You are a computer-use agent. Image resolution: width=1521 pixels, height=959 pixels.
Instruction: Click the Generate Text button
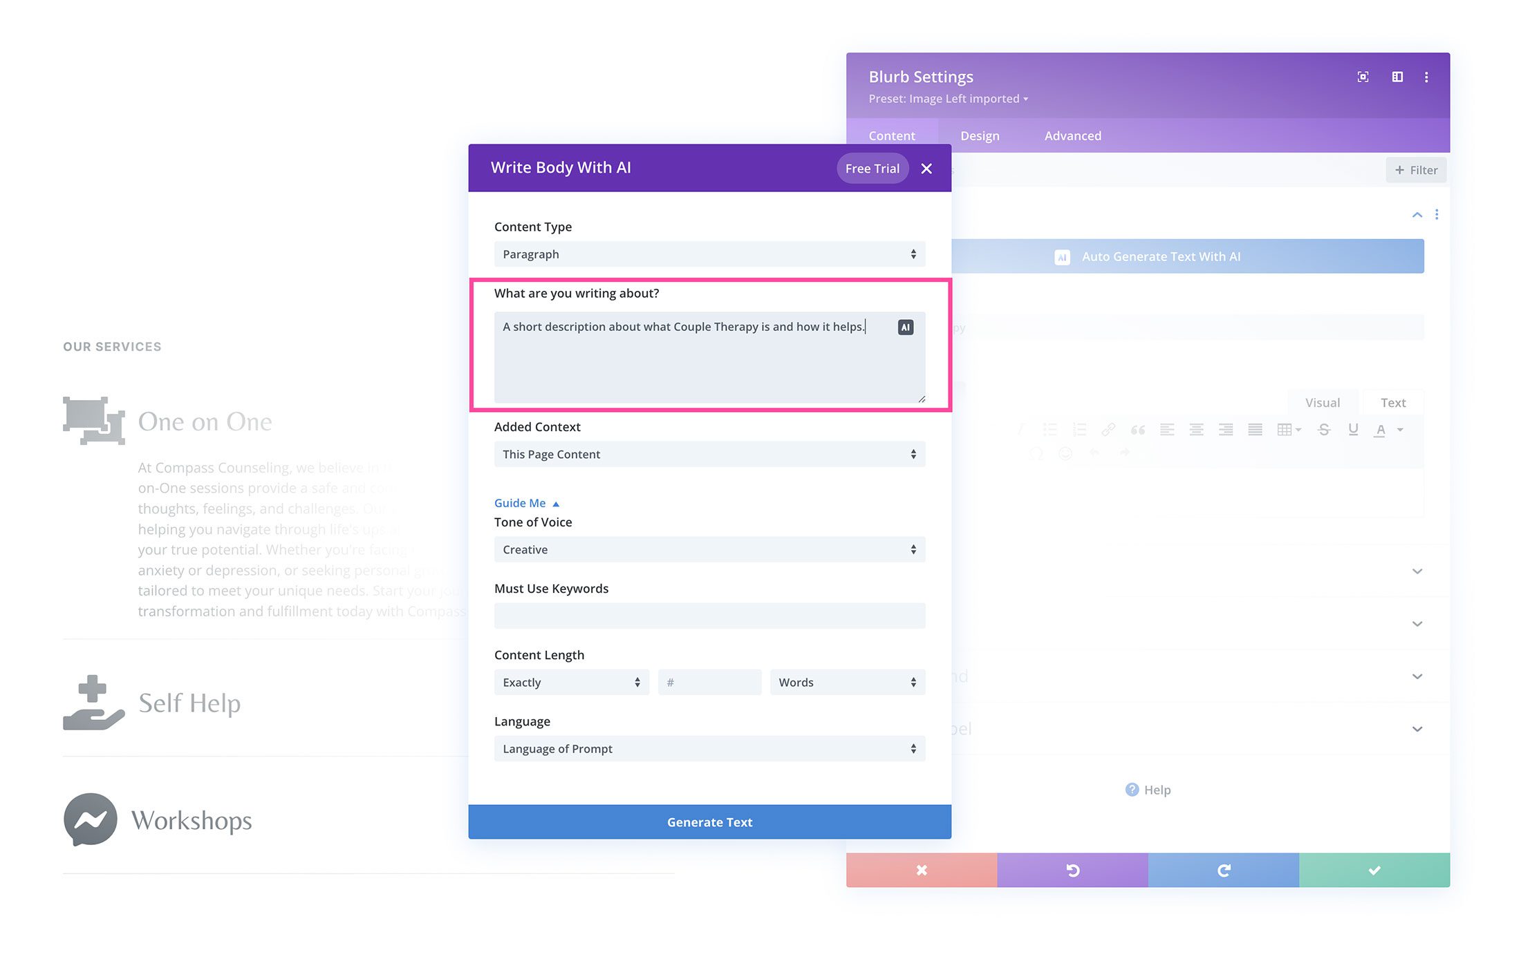point(709,821)
